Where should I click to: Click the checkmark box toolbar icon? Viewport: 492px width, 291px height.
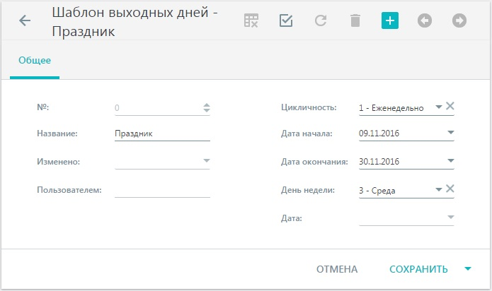click(x=286, y=20)
